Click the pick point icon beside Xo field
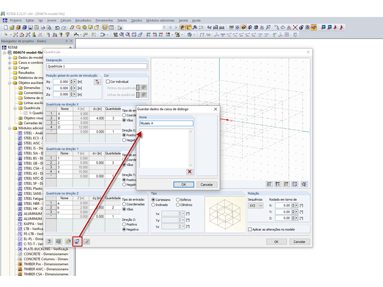 pos(97,82)
